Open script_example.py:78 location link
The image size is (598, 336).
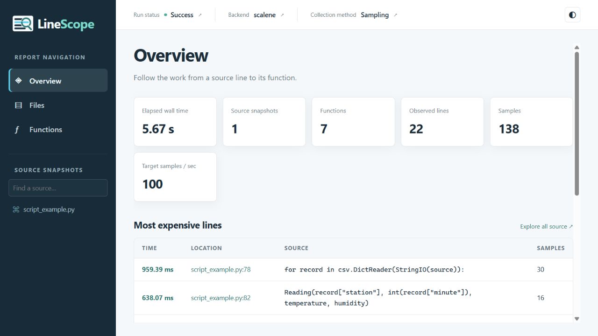(221, 269)
